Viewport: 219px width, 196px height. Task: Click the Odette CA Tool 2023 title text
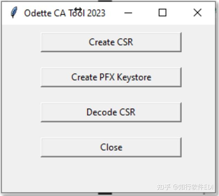click(x=65, y=13)
